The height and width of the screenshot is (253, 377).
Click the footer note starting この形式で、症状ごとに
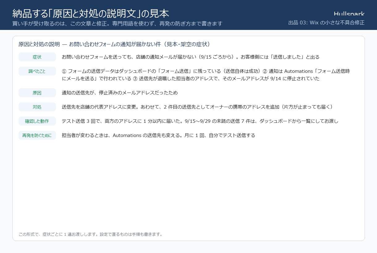click(91, 234)
